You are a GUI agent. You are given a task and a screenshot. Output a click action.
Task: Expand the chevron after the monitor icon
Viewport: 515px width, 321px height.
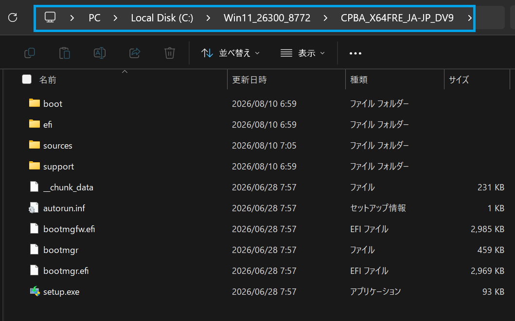pyautogui.click(x=72, y=17)
